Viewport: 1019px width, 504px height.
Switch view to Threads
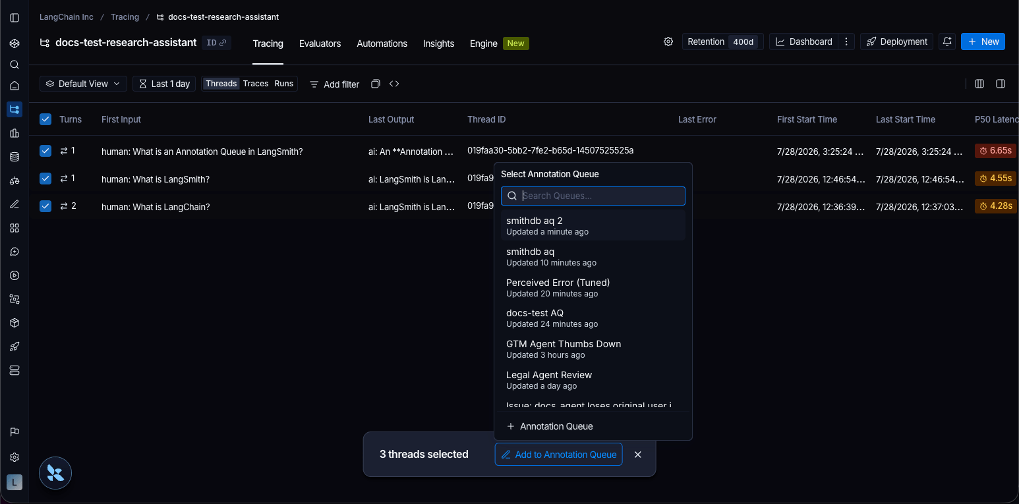click(221, 84)
